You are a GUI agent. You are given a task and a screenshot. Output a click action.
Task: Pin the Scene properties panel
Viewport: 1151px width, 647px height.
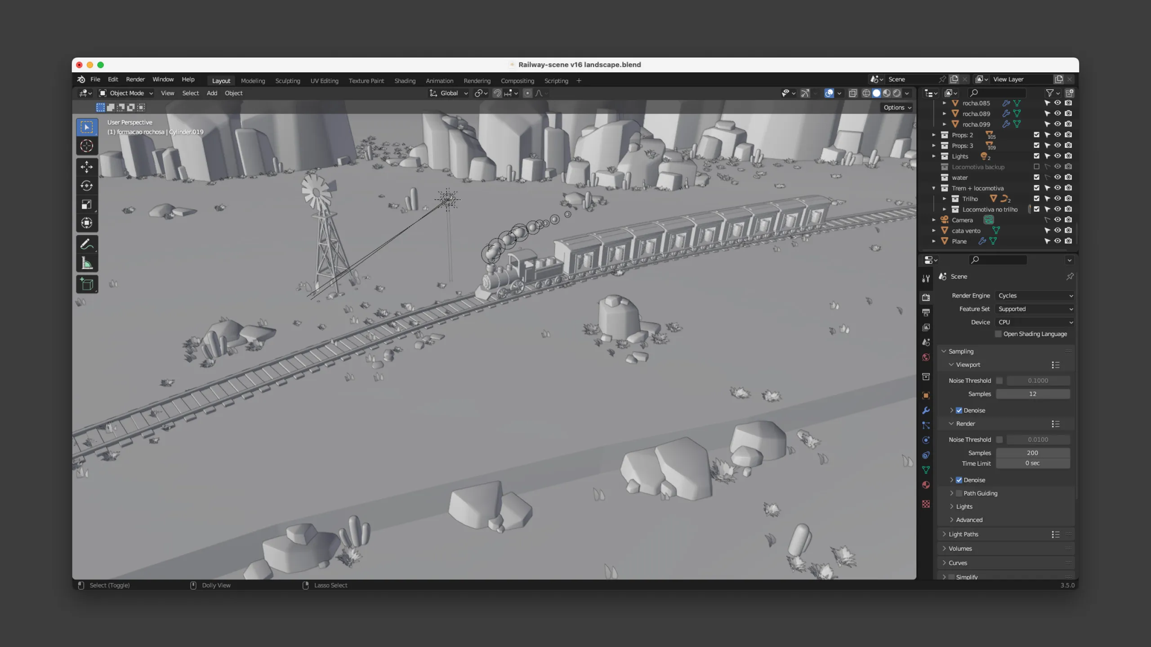pyautogui.click(x=1070, y=276)
